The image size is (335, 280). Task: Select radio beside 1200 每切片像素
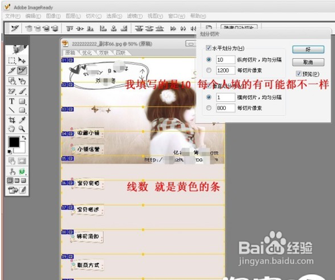[x=209, y=70]
